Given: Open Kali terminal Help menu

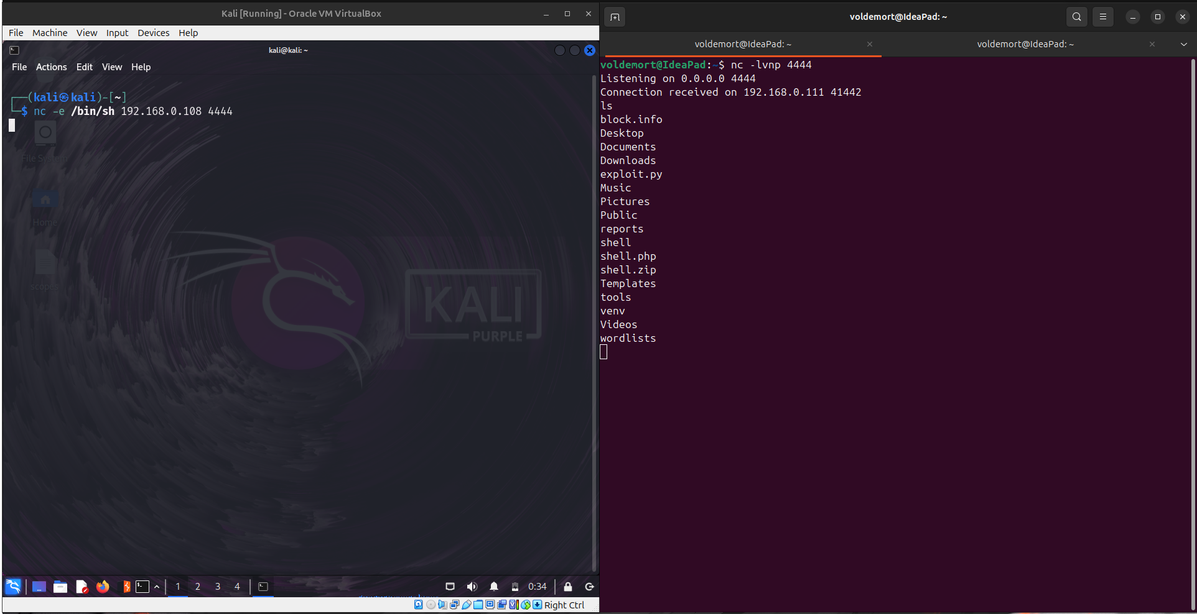Looking at the screenshot, I should tap(141, 67).
